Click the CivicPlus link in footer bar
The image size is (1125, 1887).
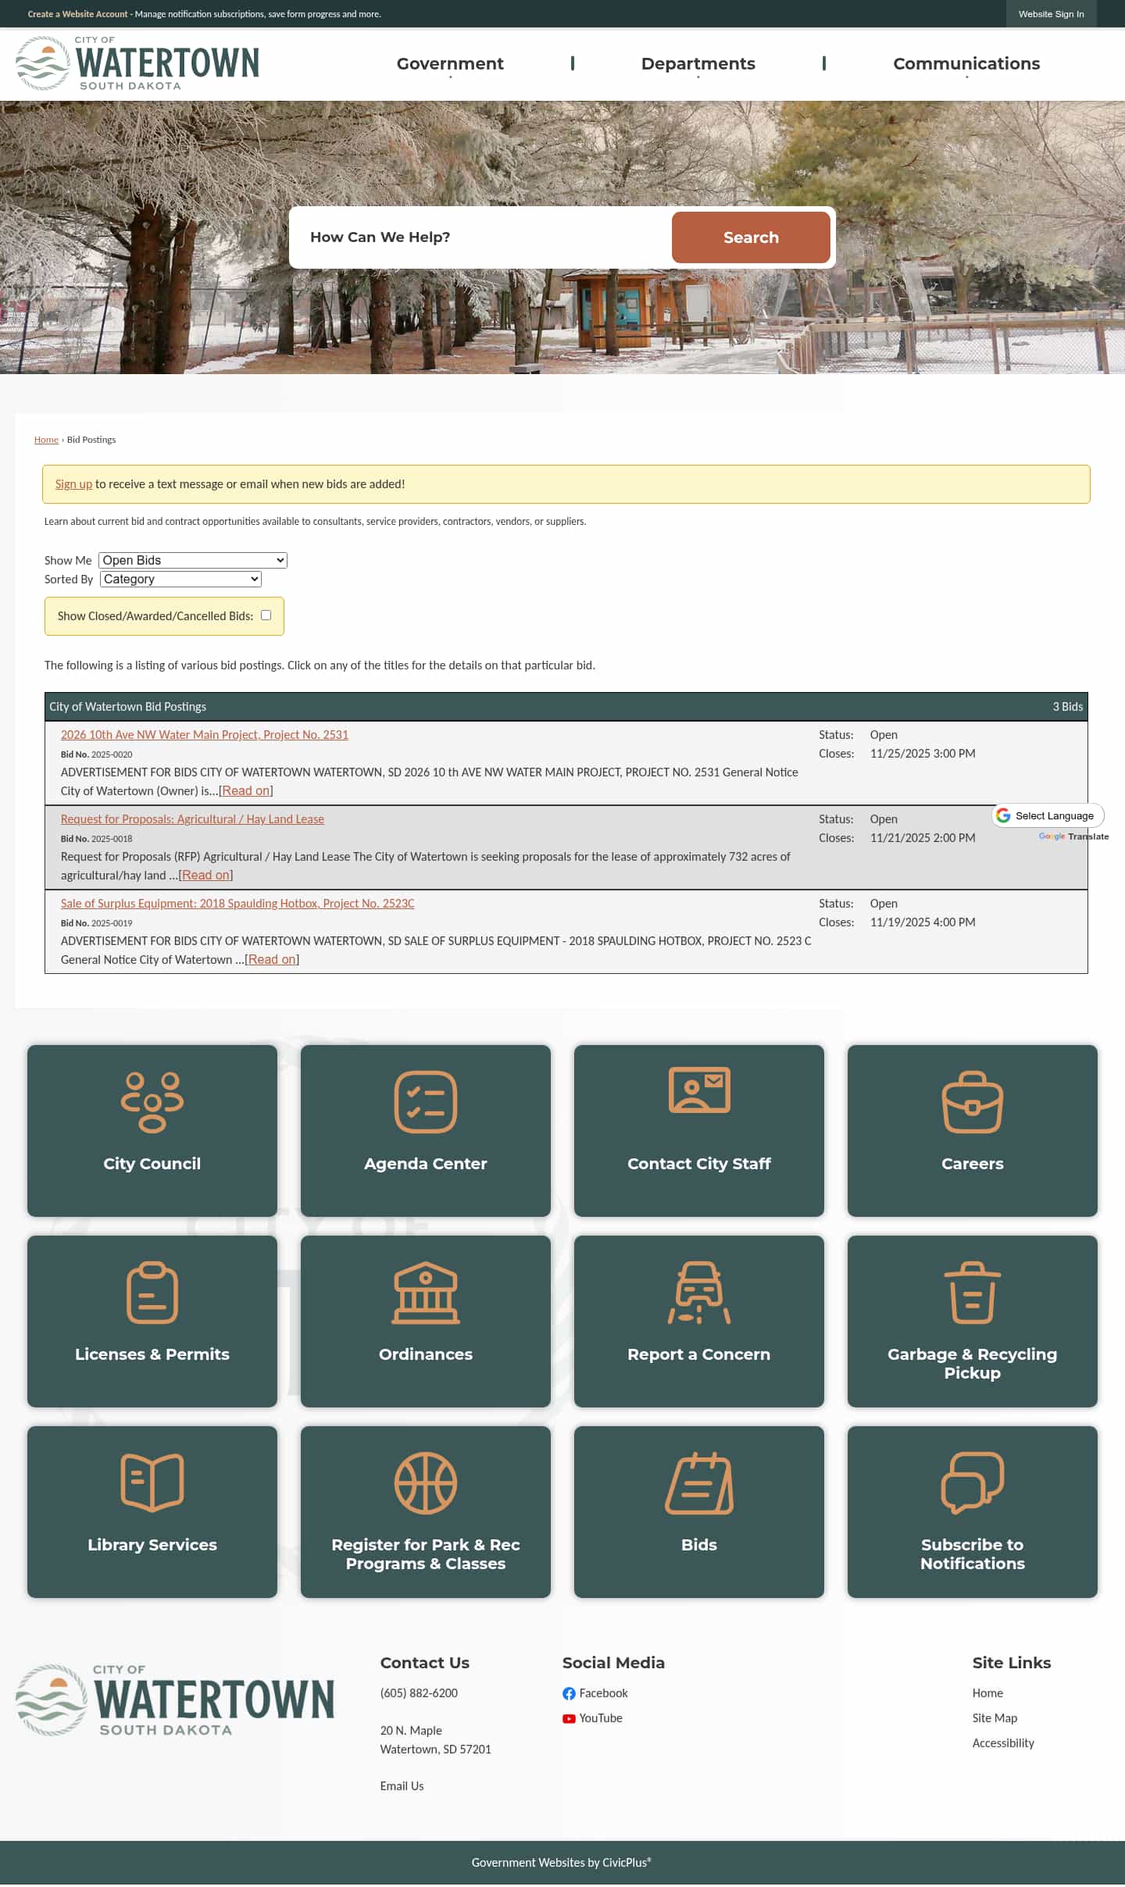tap(627, 1863)
